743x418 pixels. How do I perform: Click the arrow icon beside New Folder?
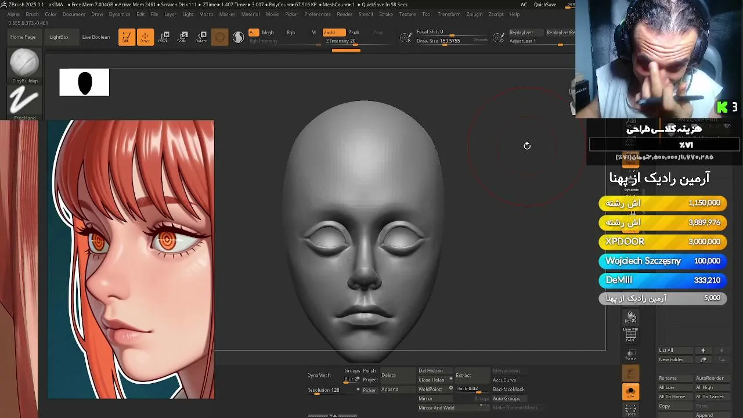704,360
